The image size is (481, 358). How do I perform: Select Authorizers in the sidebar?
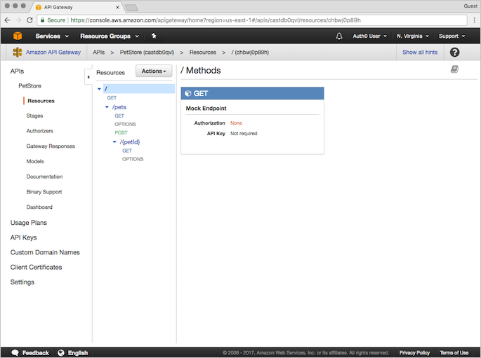39,131
